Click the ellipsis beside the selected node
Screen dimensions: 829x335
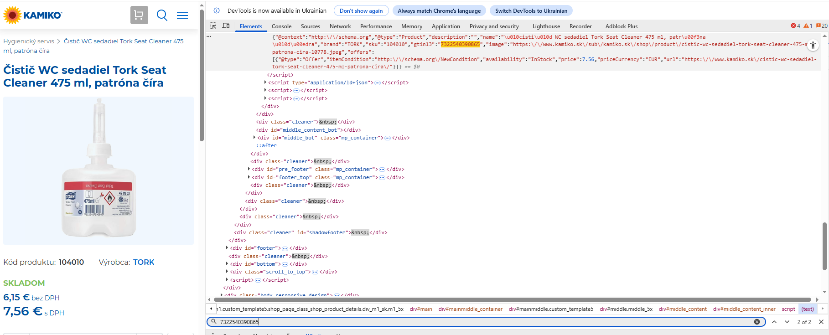point(209,36)
